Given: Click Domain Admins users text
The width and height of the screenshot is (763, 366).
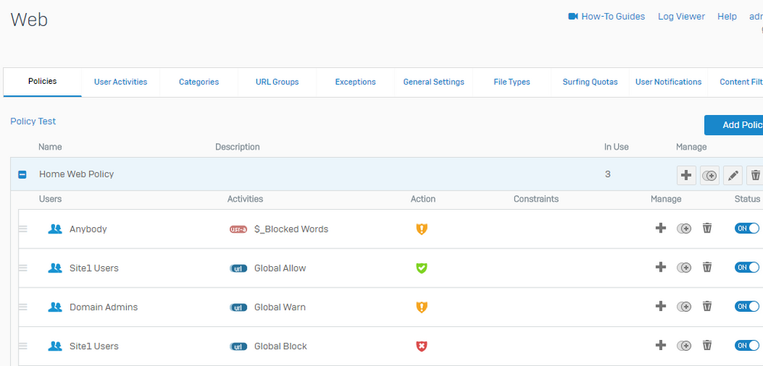Looking at the screenshot, I should [104, 307].
